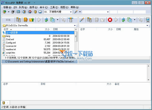Image resolution: width=152 pixels, height=110 pixels.
Task: Click the log pane scroll-down arrow
Action: pyautogui.click(x=148, y=80)
